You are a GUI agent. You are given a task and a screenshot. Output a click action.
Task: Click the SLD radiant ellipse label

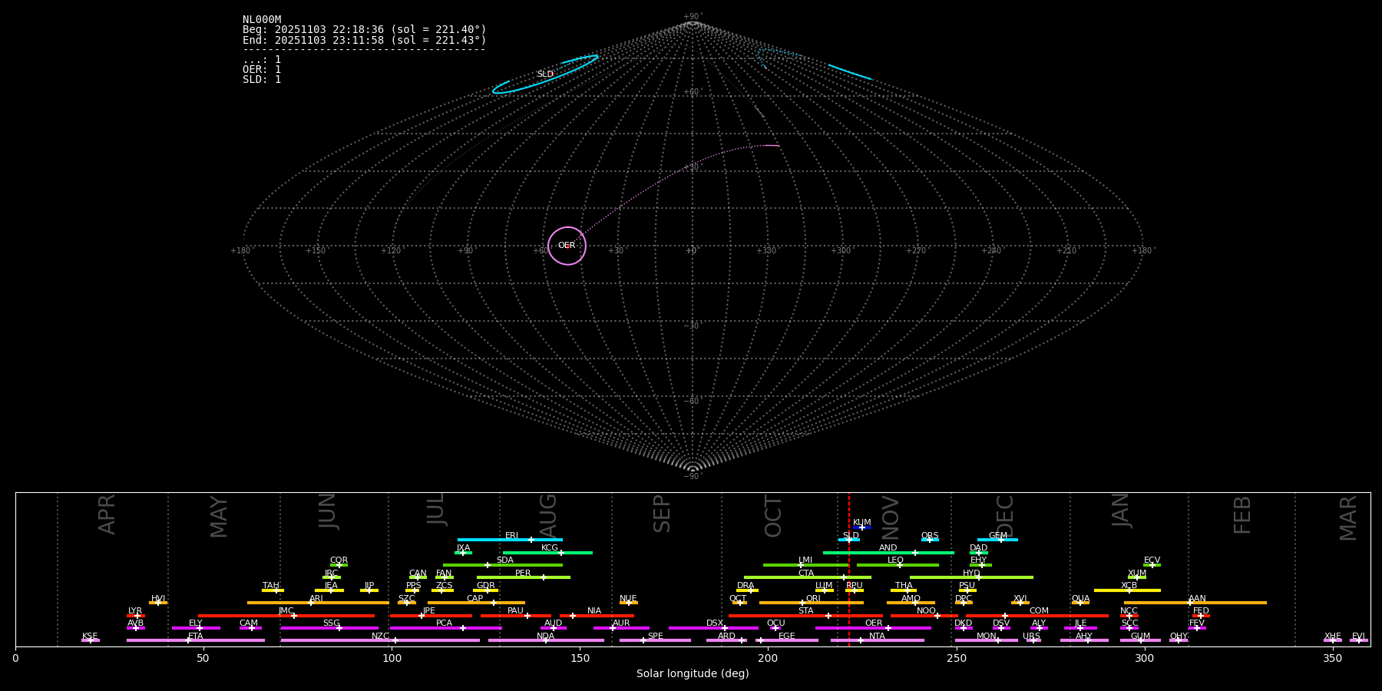pyautogui.click(x=544, y=74)
